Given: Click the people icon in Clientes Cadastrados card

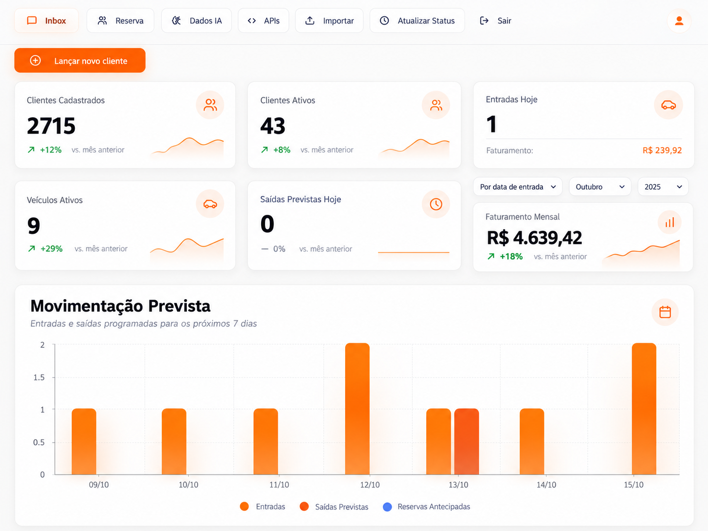Looking at the screenshot, I should 210,105.
